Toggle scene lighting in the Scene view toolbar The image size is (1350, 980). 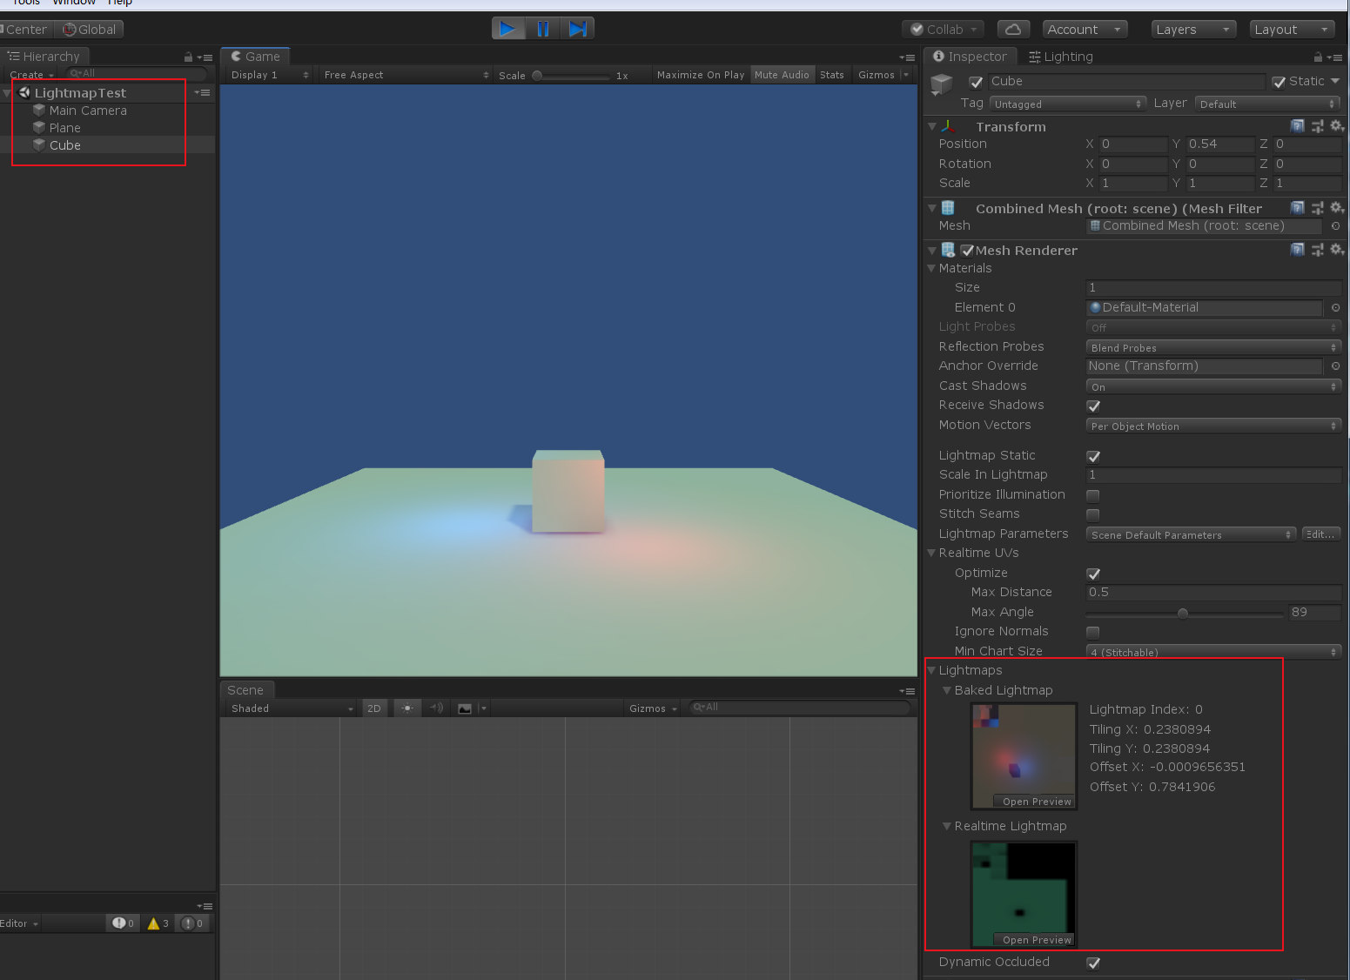[406, 708]
